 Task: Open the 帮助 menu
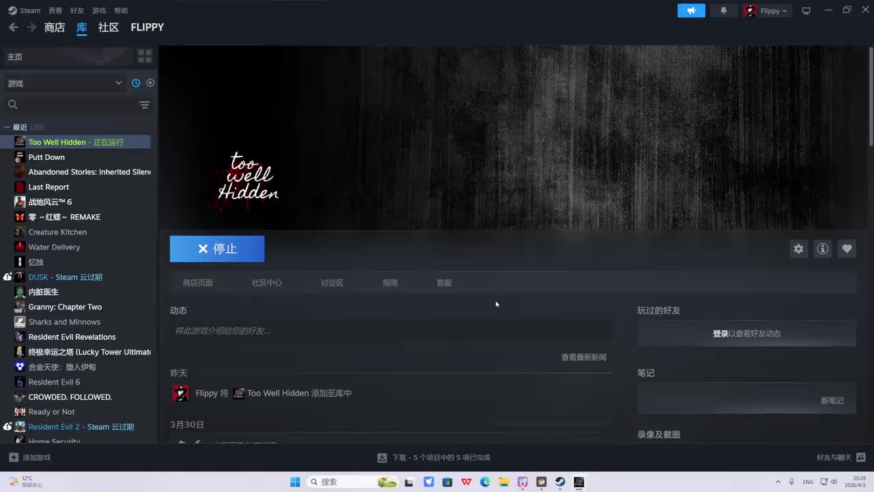121,10
